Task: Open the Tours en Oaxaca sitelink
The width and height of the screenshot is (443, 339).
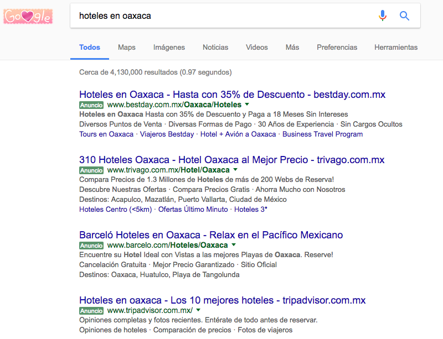Action: click(x=106, y=134)
